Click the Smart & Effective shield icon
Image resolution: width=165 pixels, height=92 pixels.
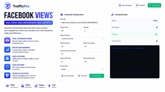[7, 75]
